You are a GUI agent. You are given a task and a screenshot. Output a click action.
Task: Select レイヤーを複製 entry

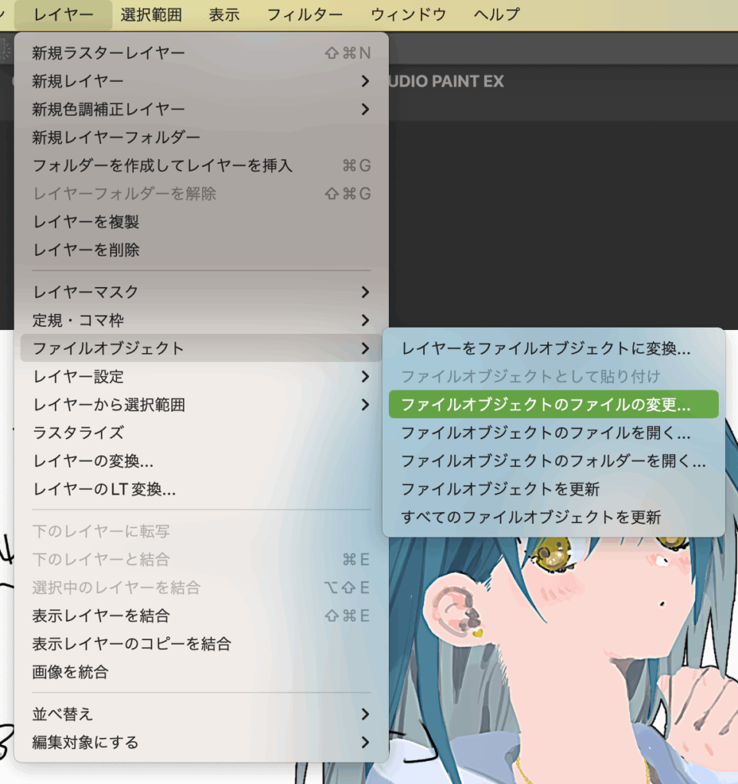coord(201,221)
